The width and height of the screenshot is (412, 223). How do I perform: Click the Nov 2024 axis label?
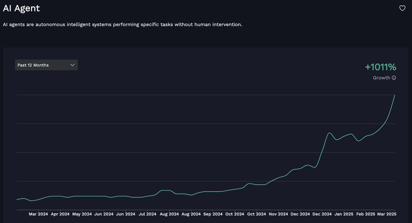coord(278,214)
